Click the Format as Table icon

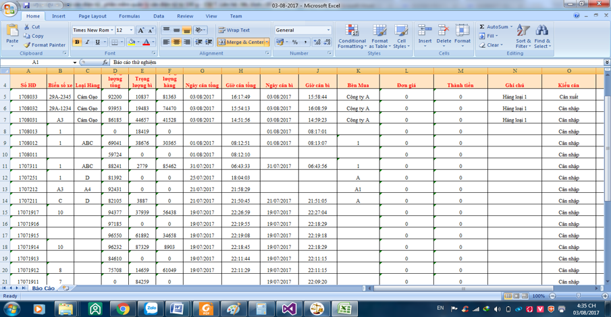[x=380, y=36]
